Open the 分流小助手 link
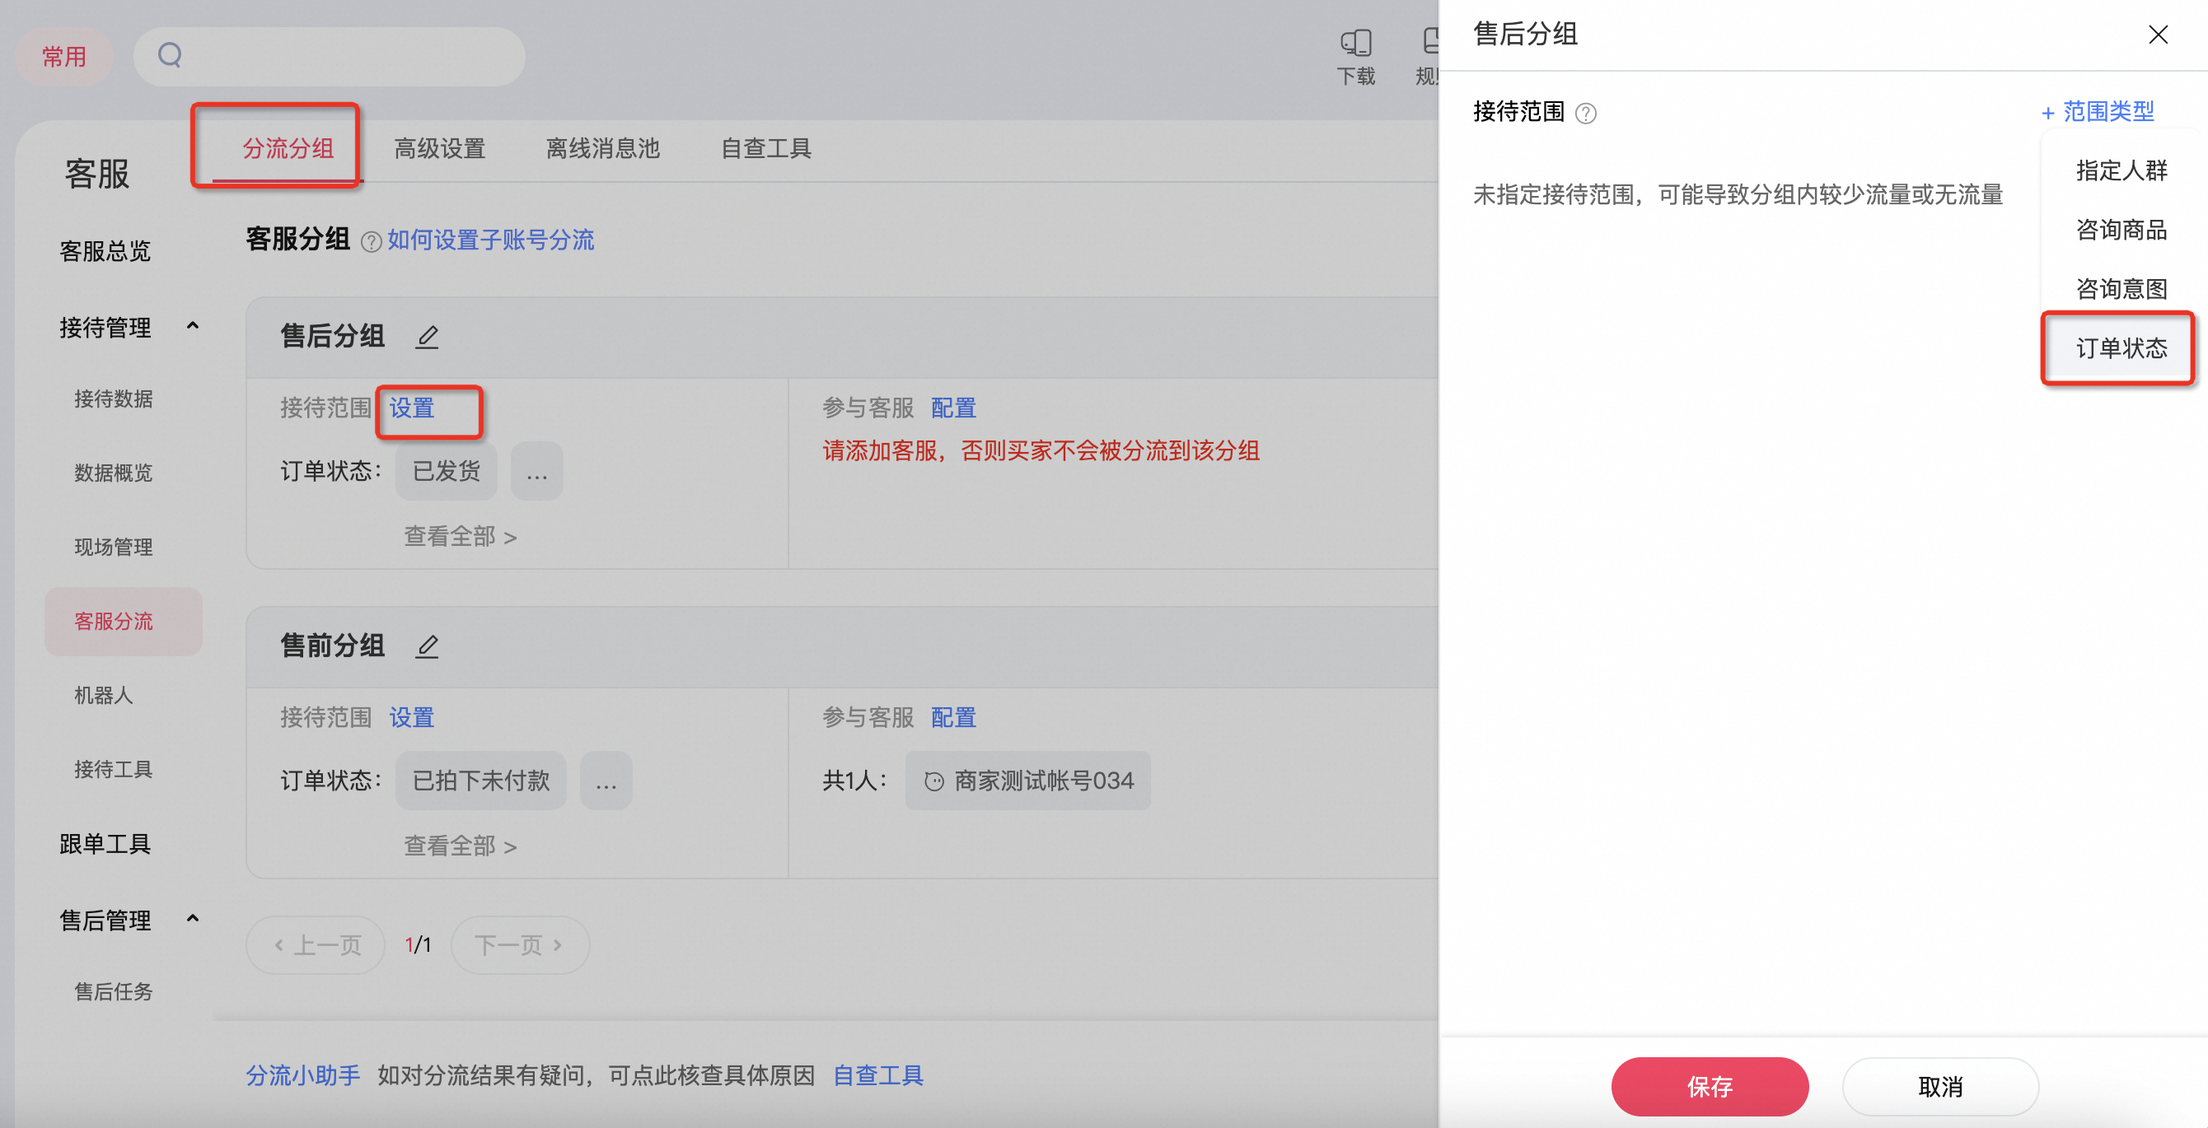The width and height of the screenshot is (2208, 1128). [x=302, y=1075]
